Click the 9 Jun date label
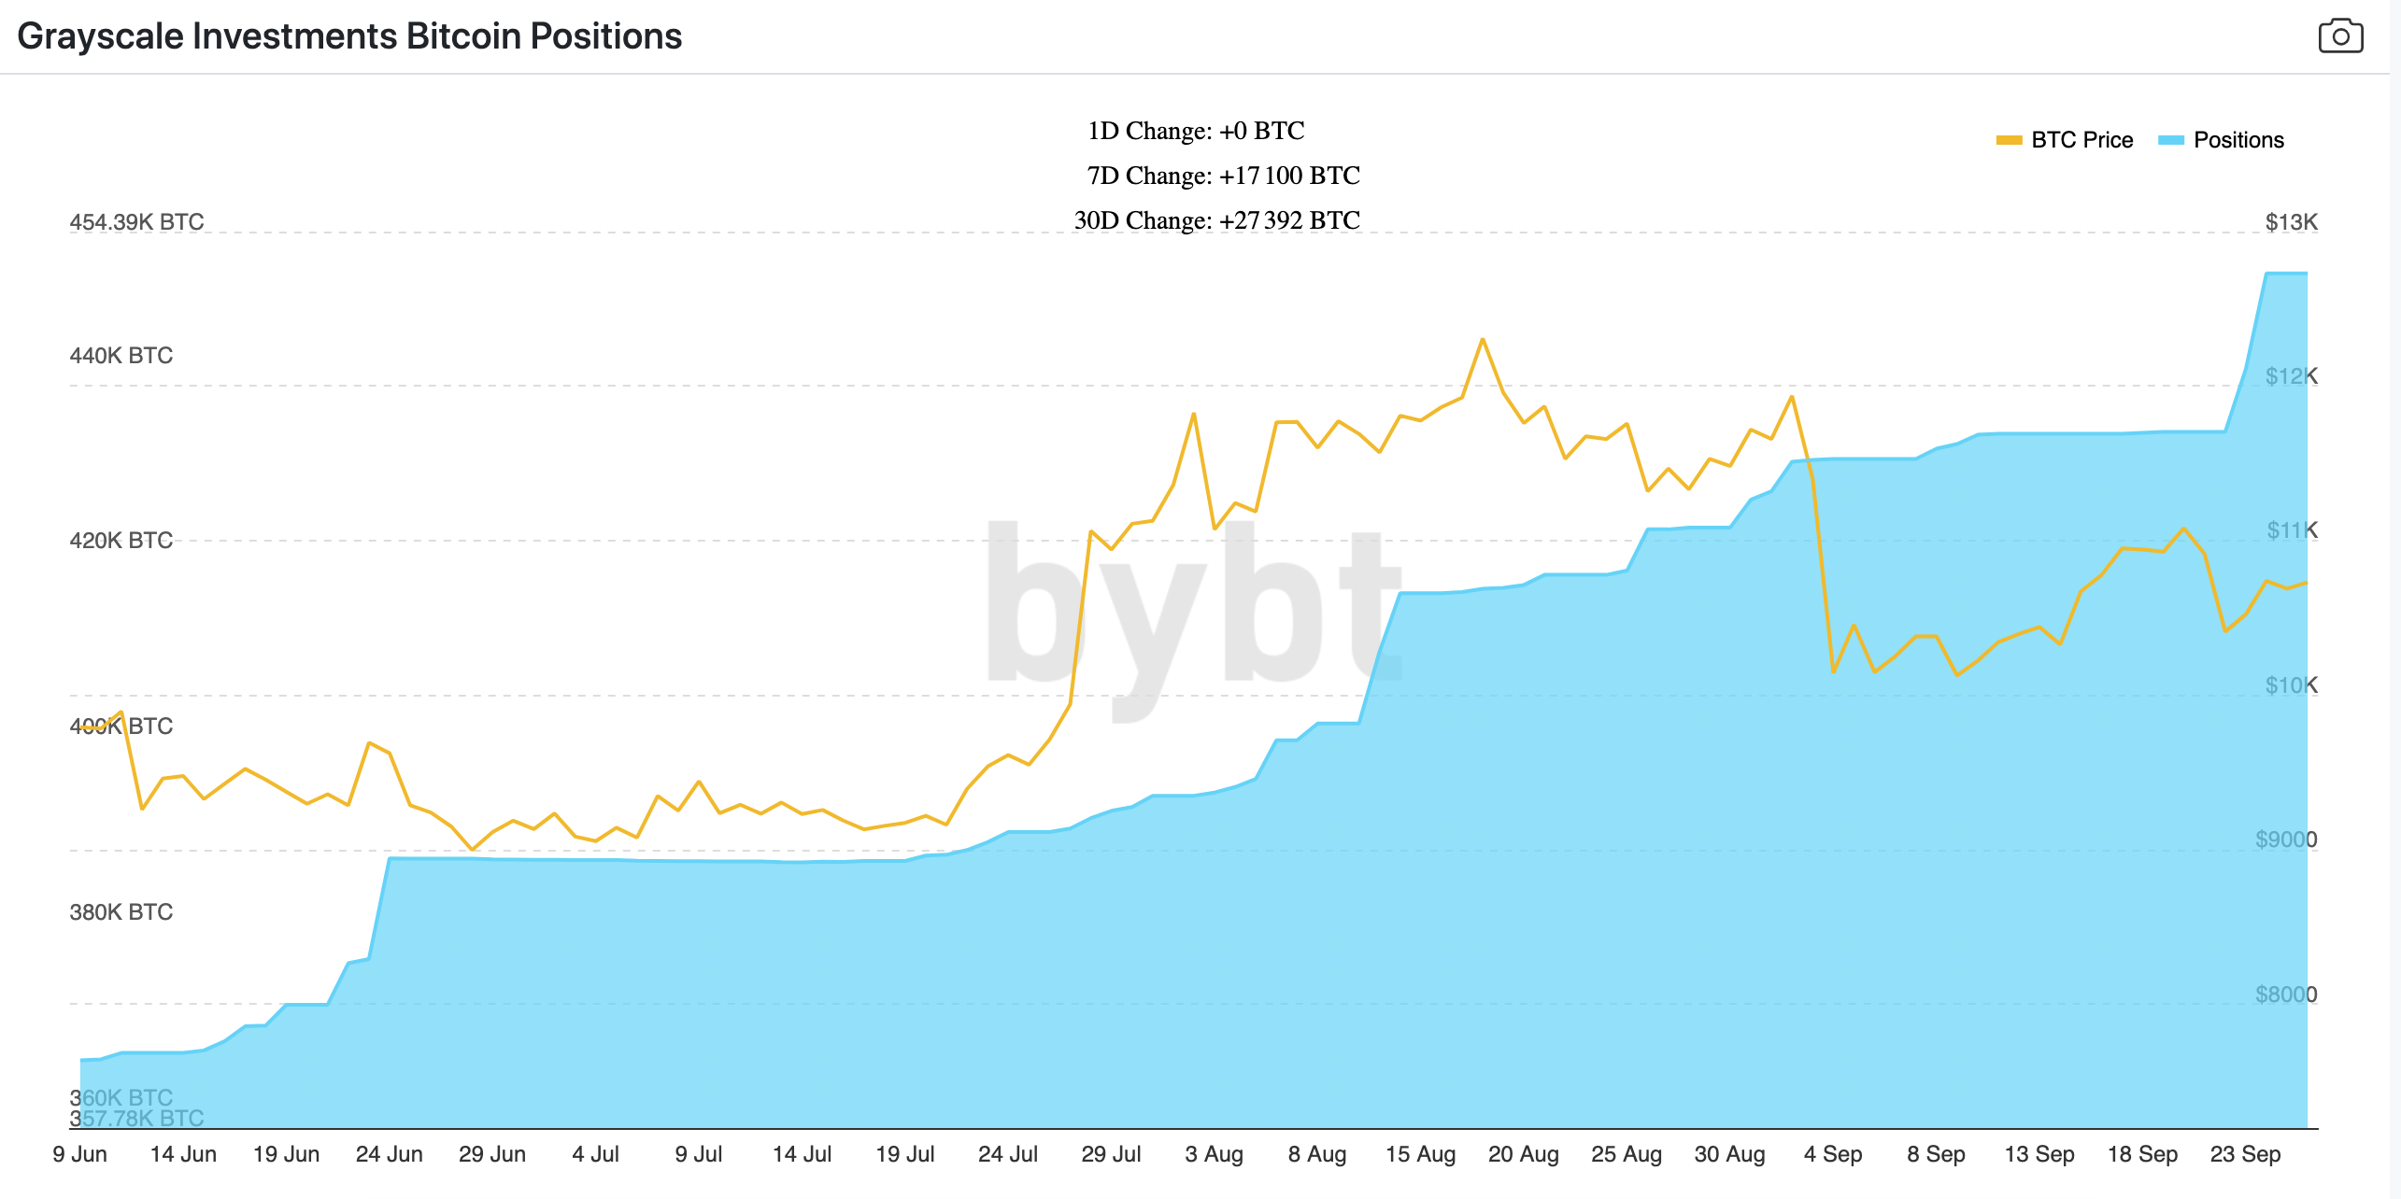Screen dimensions: 2401x1199 [x=80, y=1154]
